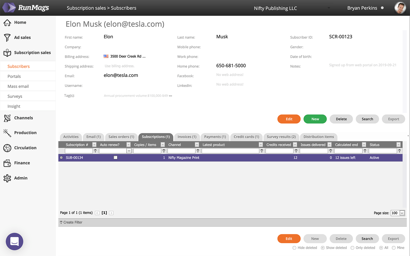The height and width of the screenshot is (256, 410).
Task: Open the Page size dropdown
Action: (x=402, y=213)
